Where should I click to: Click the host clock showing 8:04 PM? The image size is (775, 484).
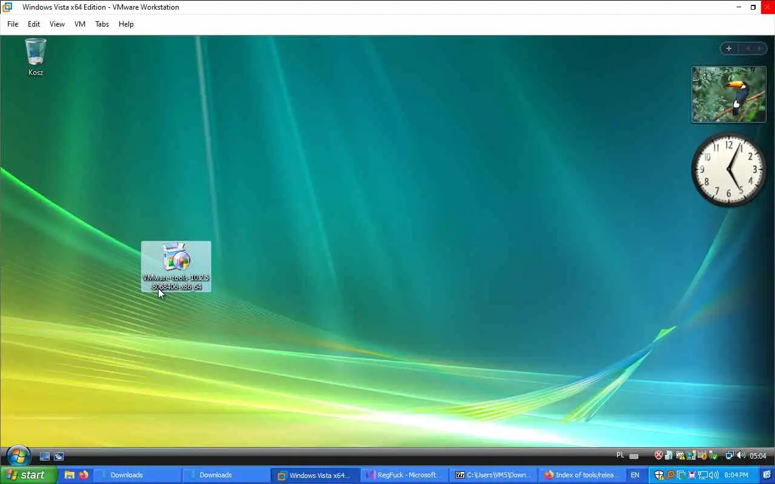click(x=736, y=475)
